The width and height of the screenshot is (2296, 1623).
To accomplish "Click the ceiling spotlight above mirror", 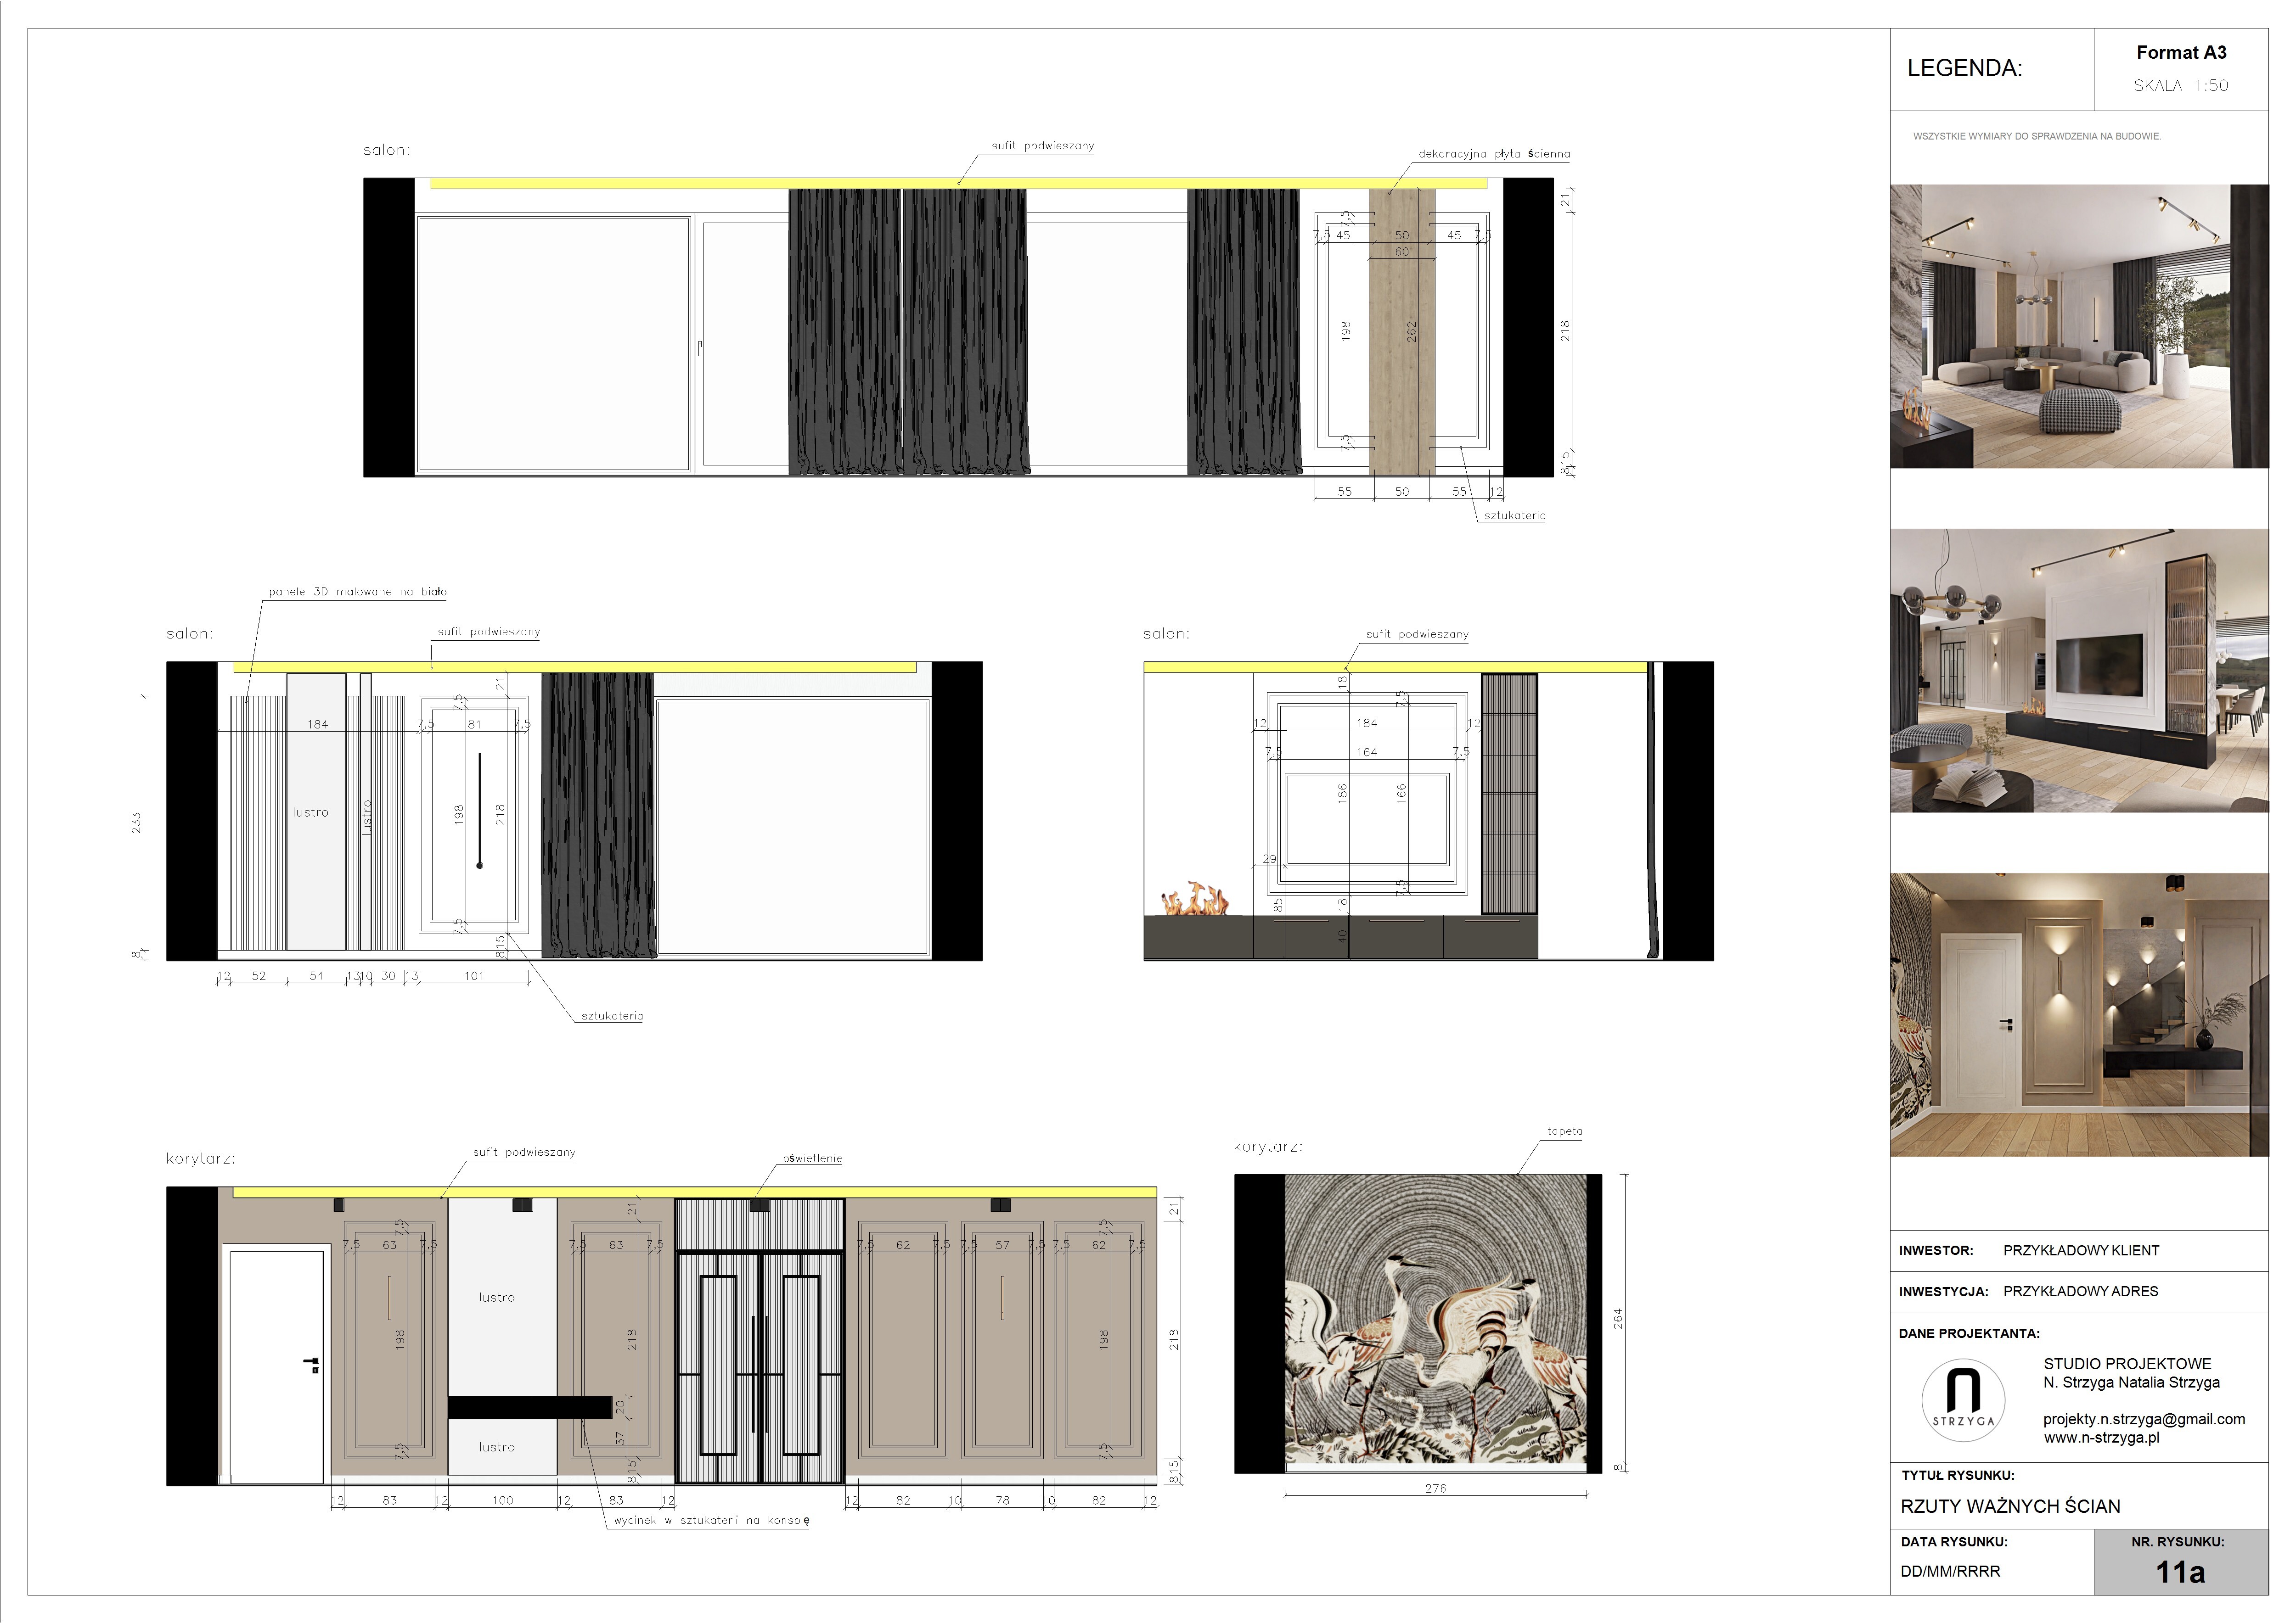I will coord(522,1205).
